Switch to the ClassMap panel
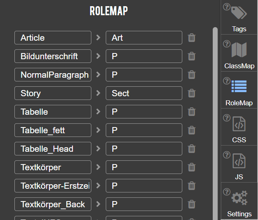Screen dimensions: 258x220 [x=239, y=55]
